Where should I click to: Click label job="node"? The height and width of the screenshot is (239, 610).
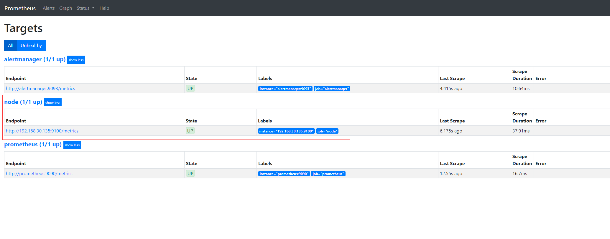tap(327, 131)
